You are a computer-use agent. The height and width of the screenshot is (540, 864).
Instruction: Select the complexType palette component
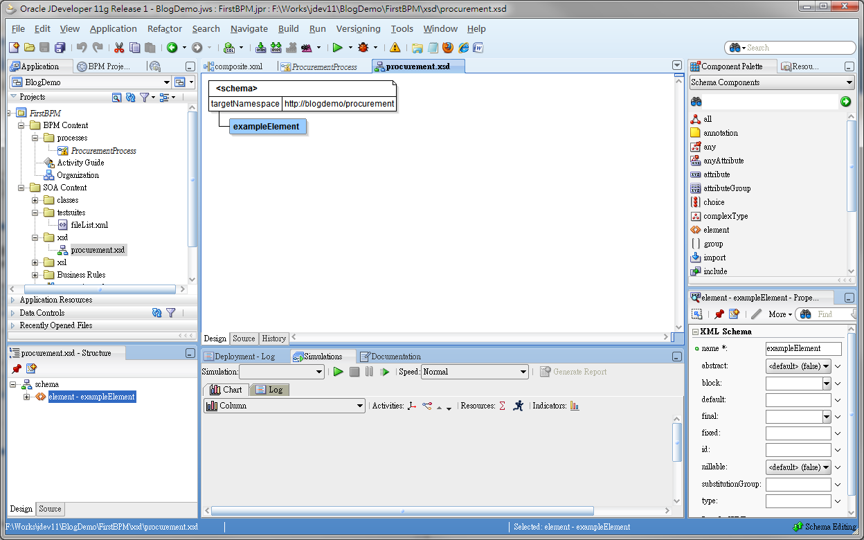tap(726, 216)
